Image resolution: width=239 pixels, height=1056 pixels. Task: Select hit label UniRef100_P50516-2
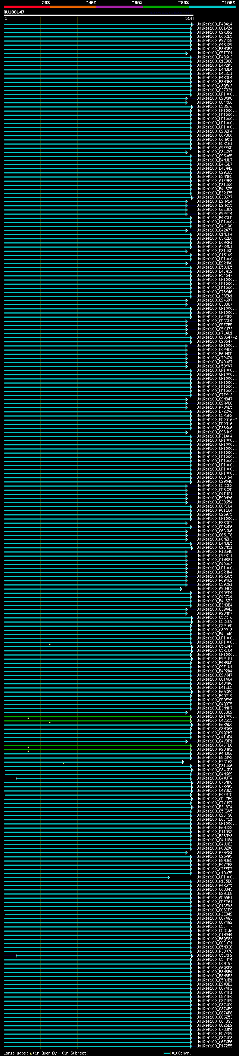point(217,420)
